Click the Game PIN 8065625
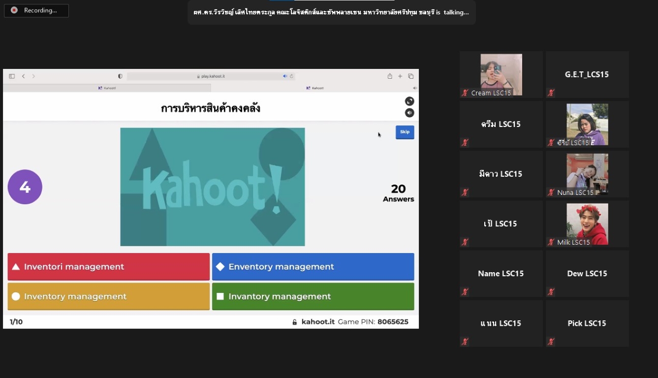 point(373,322)
